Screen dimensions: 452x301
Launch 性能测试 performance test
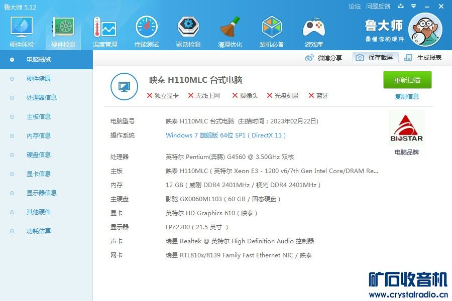(x=147, y=32)
